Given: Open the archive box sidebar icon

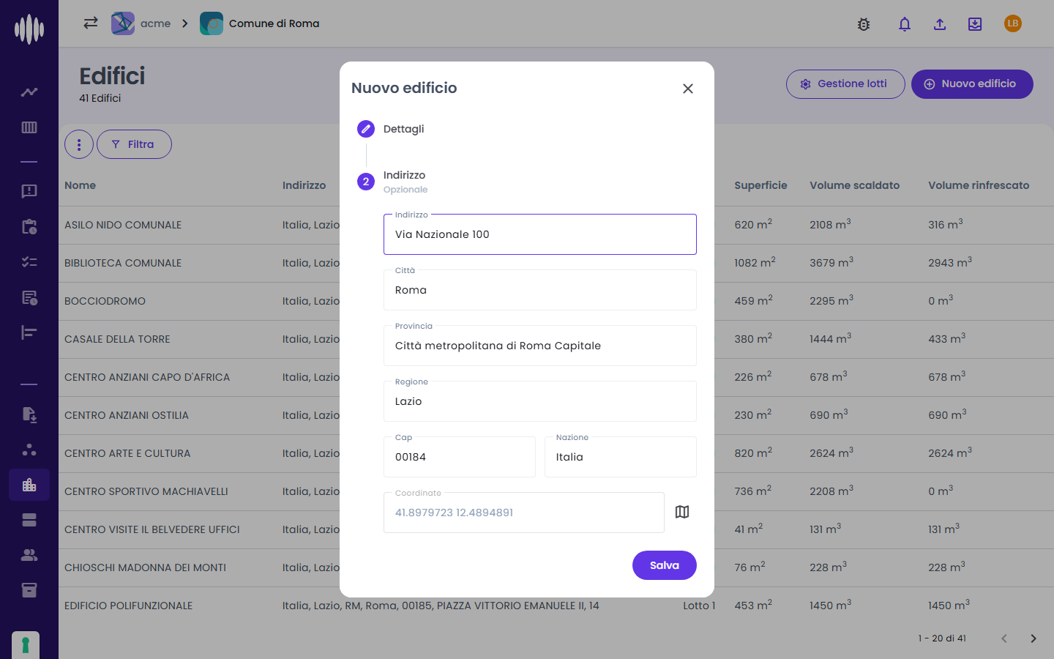Looking at the screenshot, I should coord(29,590).
